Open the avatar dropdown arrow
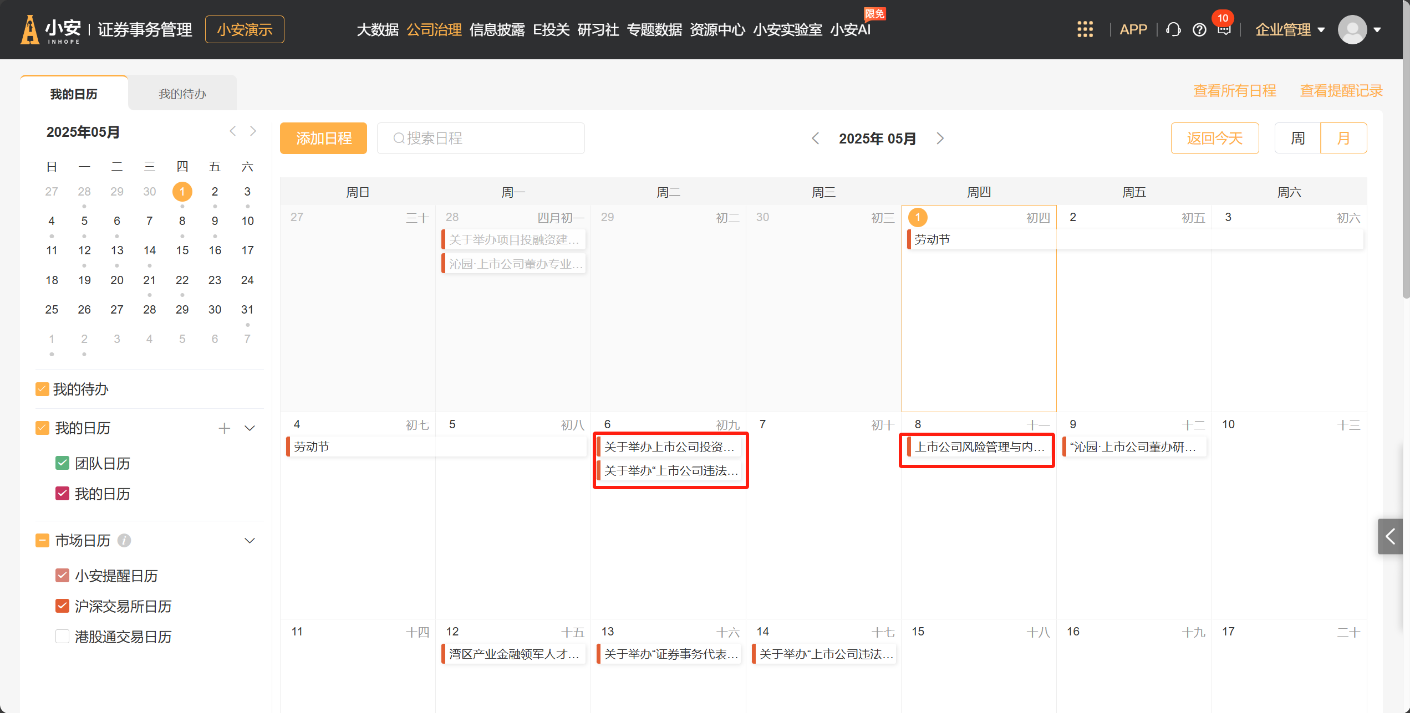 [x=1377, y=30]
